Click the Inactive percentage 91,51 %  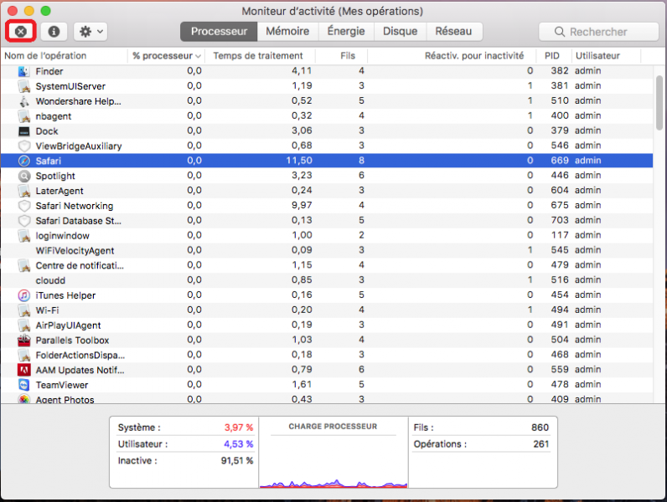pos(237,460)
